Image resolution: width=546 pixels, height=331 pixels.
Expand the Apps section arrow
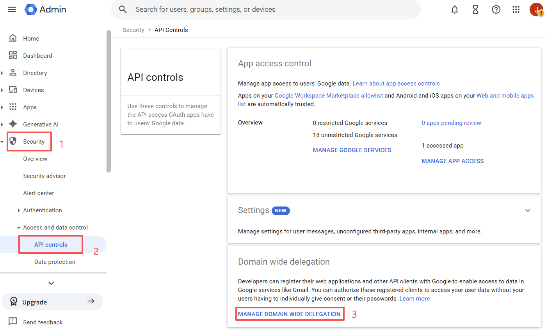point(2,107)
